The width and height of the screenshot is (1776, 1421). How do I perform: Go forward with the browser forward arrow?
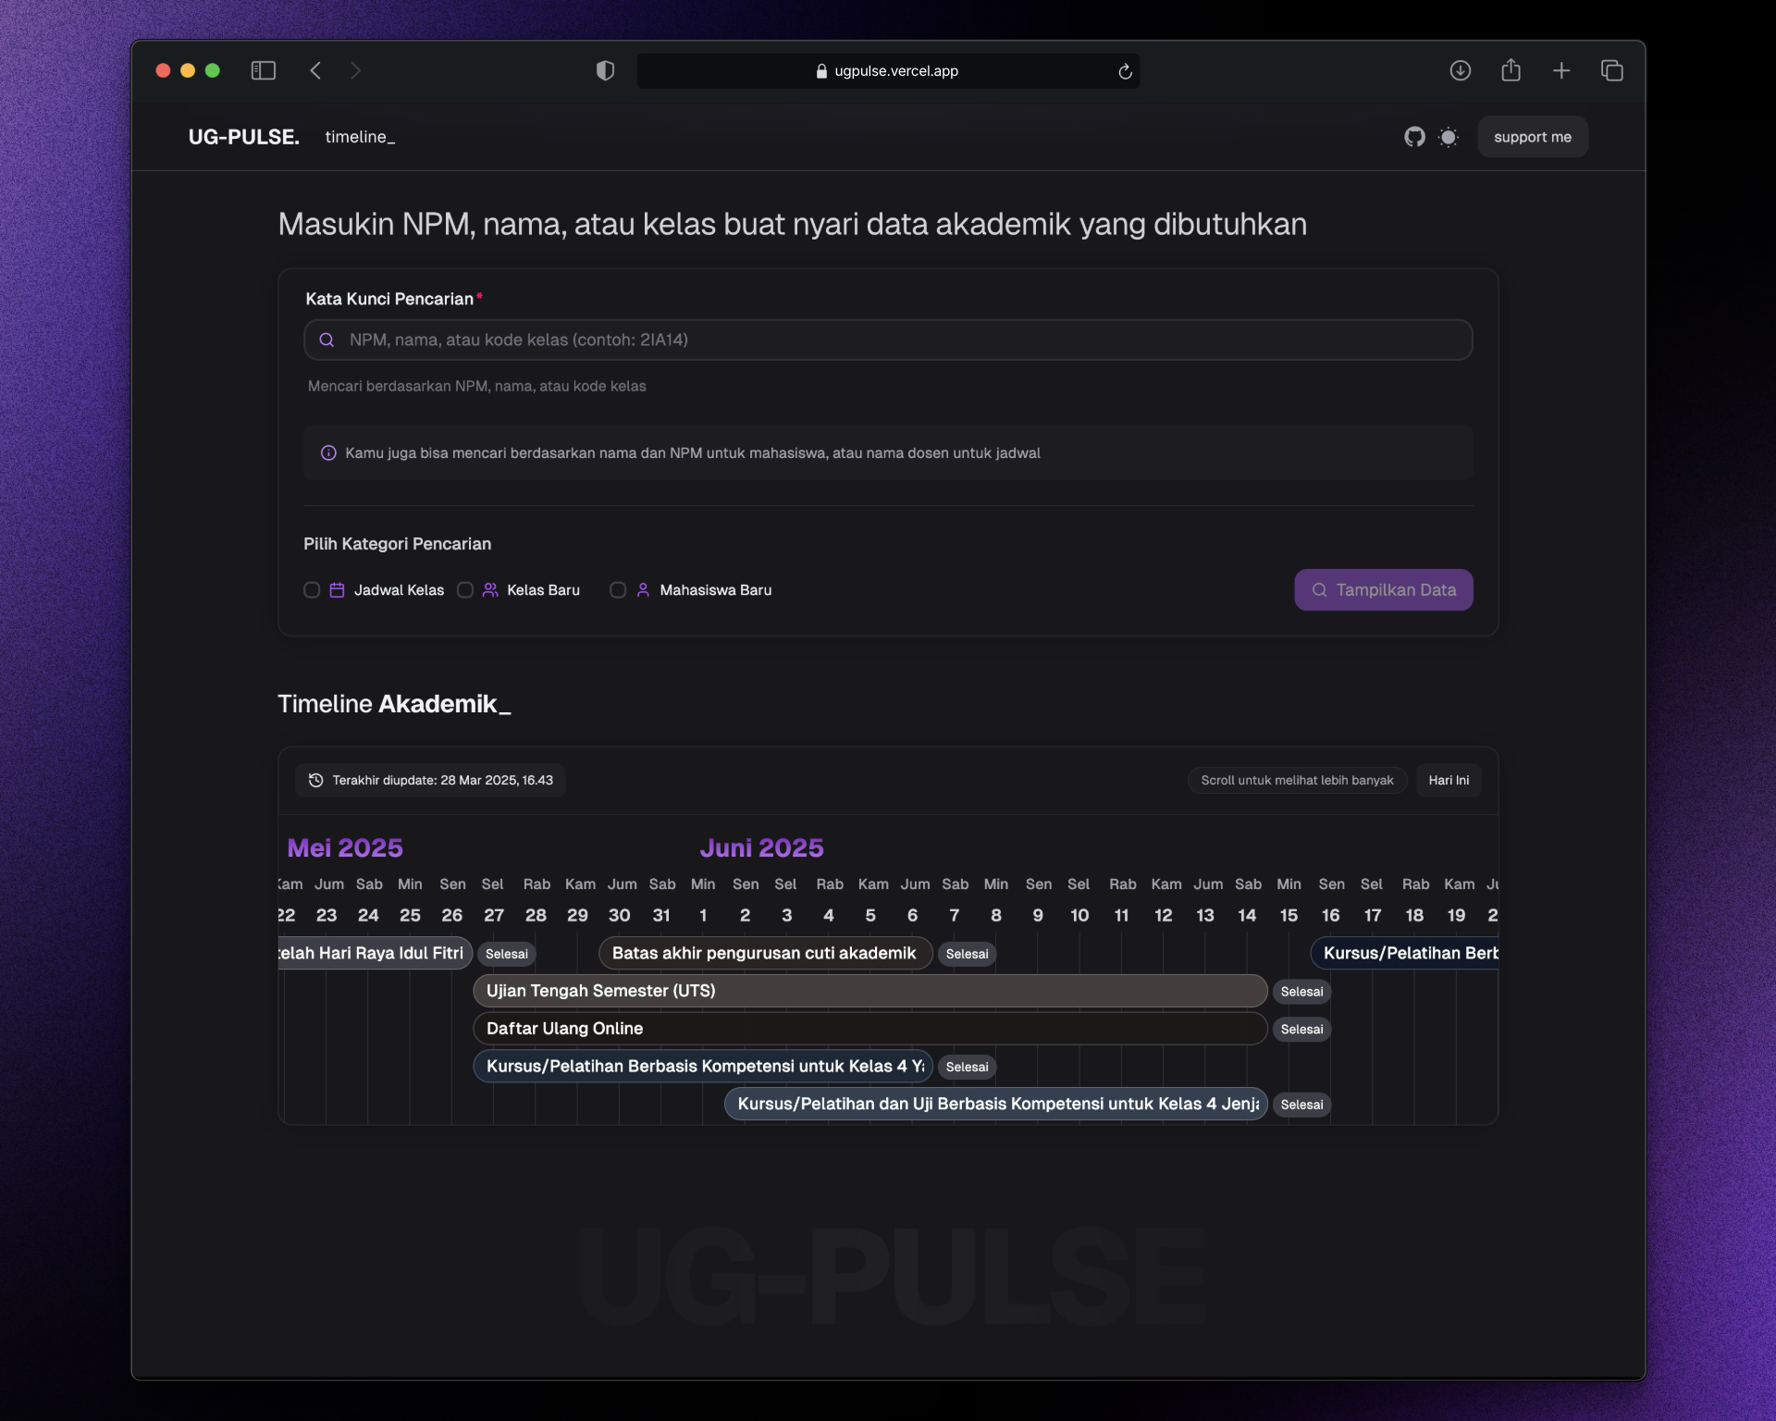point(355,70)
